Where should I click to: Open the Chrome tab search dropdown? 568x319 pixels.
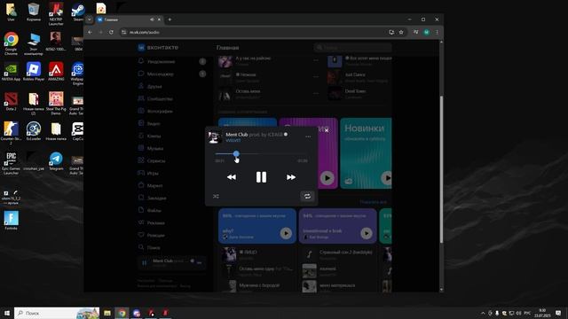pyautogui.click(x=89, y=19)
